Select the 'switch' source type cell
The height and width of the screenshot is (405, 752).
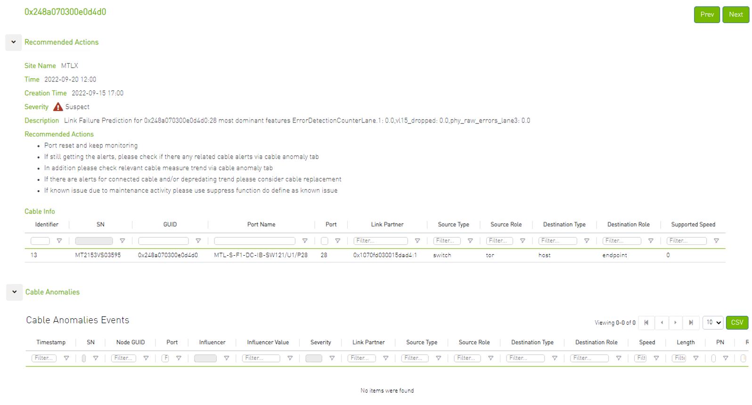(x=442, y=255)
